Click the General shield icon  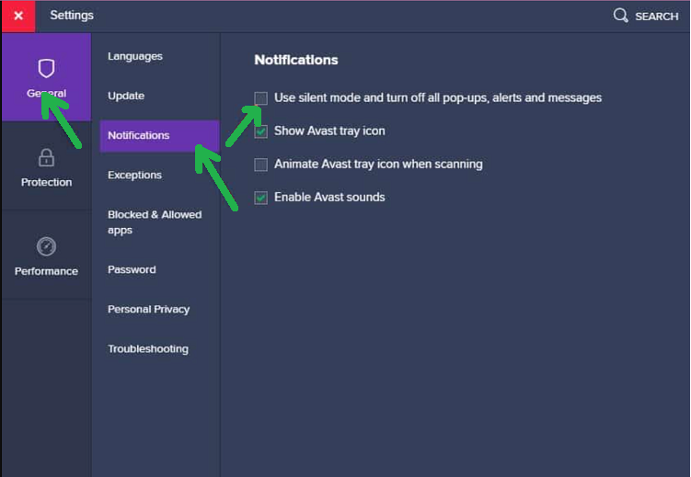tap(46, 68)
